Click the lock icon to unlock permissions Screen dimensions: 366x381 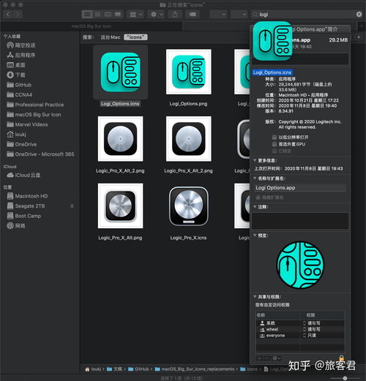pyautogui.click(x=342, y=358)
